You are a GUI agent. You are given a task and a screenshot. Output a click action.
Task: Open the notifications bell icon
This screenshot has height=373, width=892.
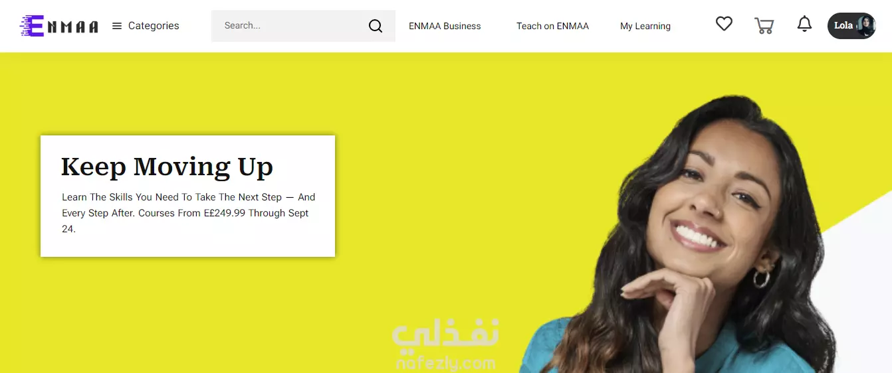point(804,25)
